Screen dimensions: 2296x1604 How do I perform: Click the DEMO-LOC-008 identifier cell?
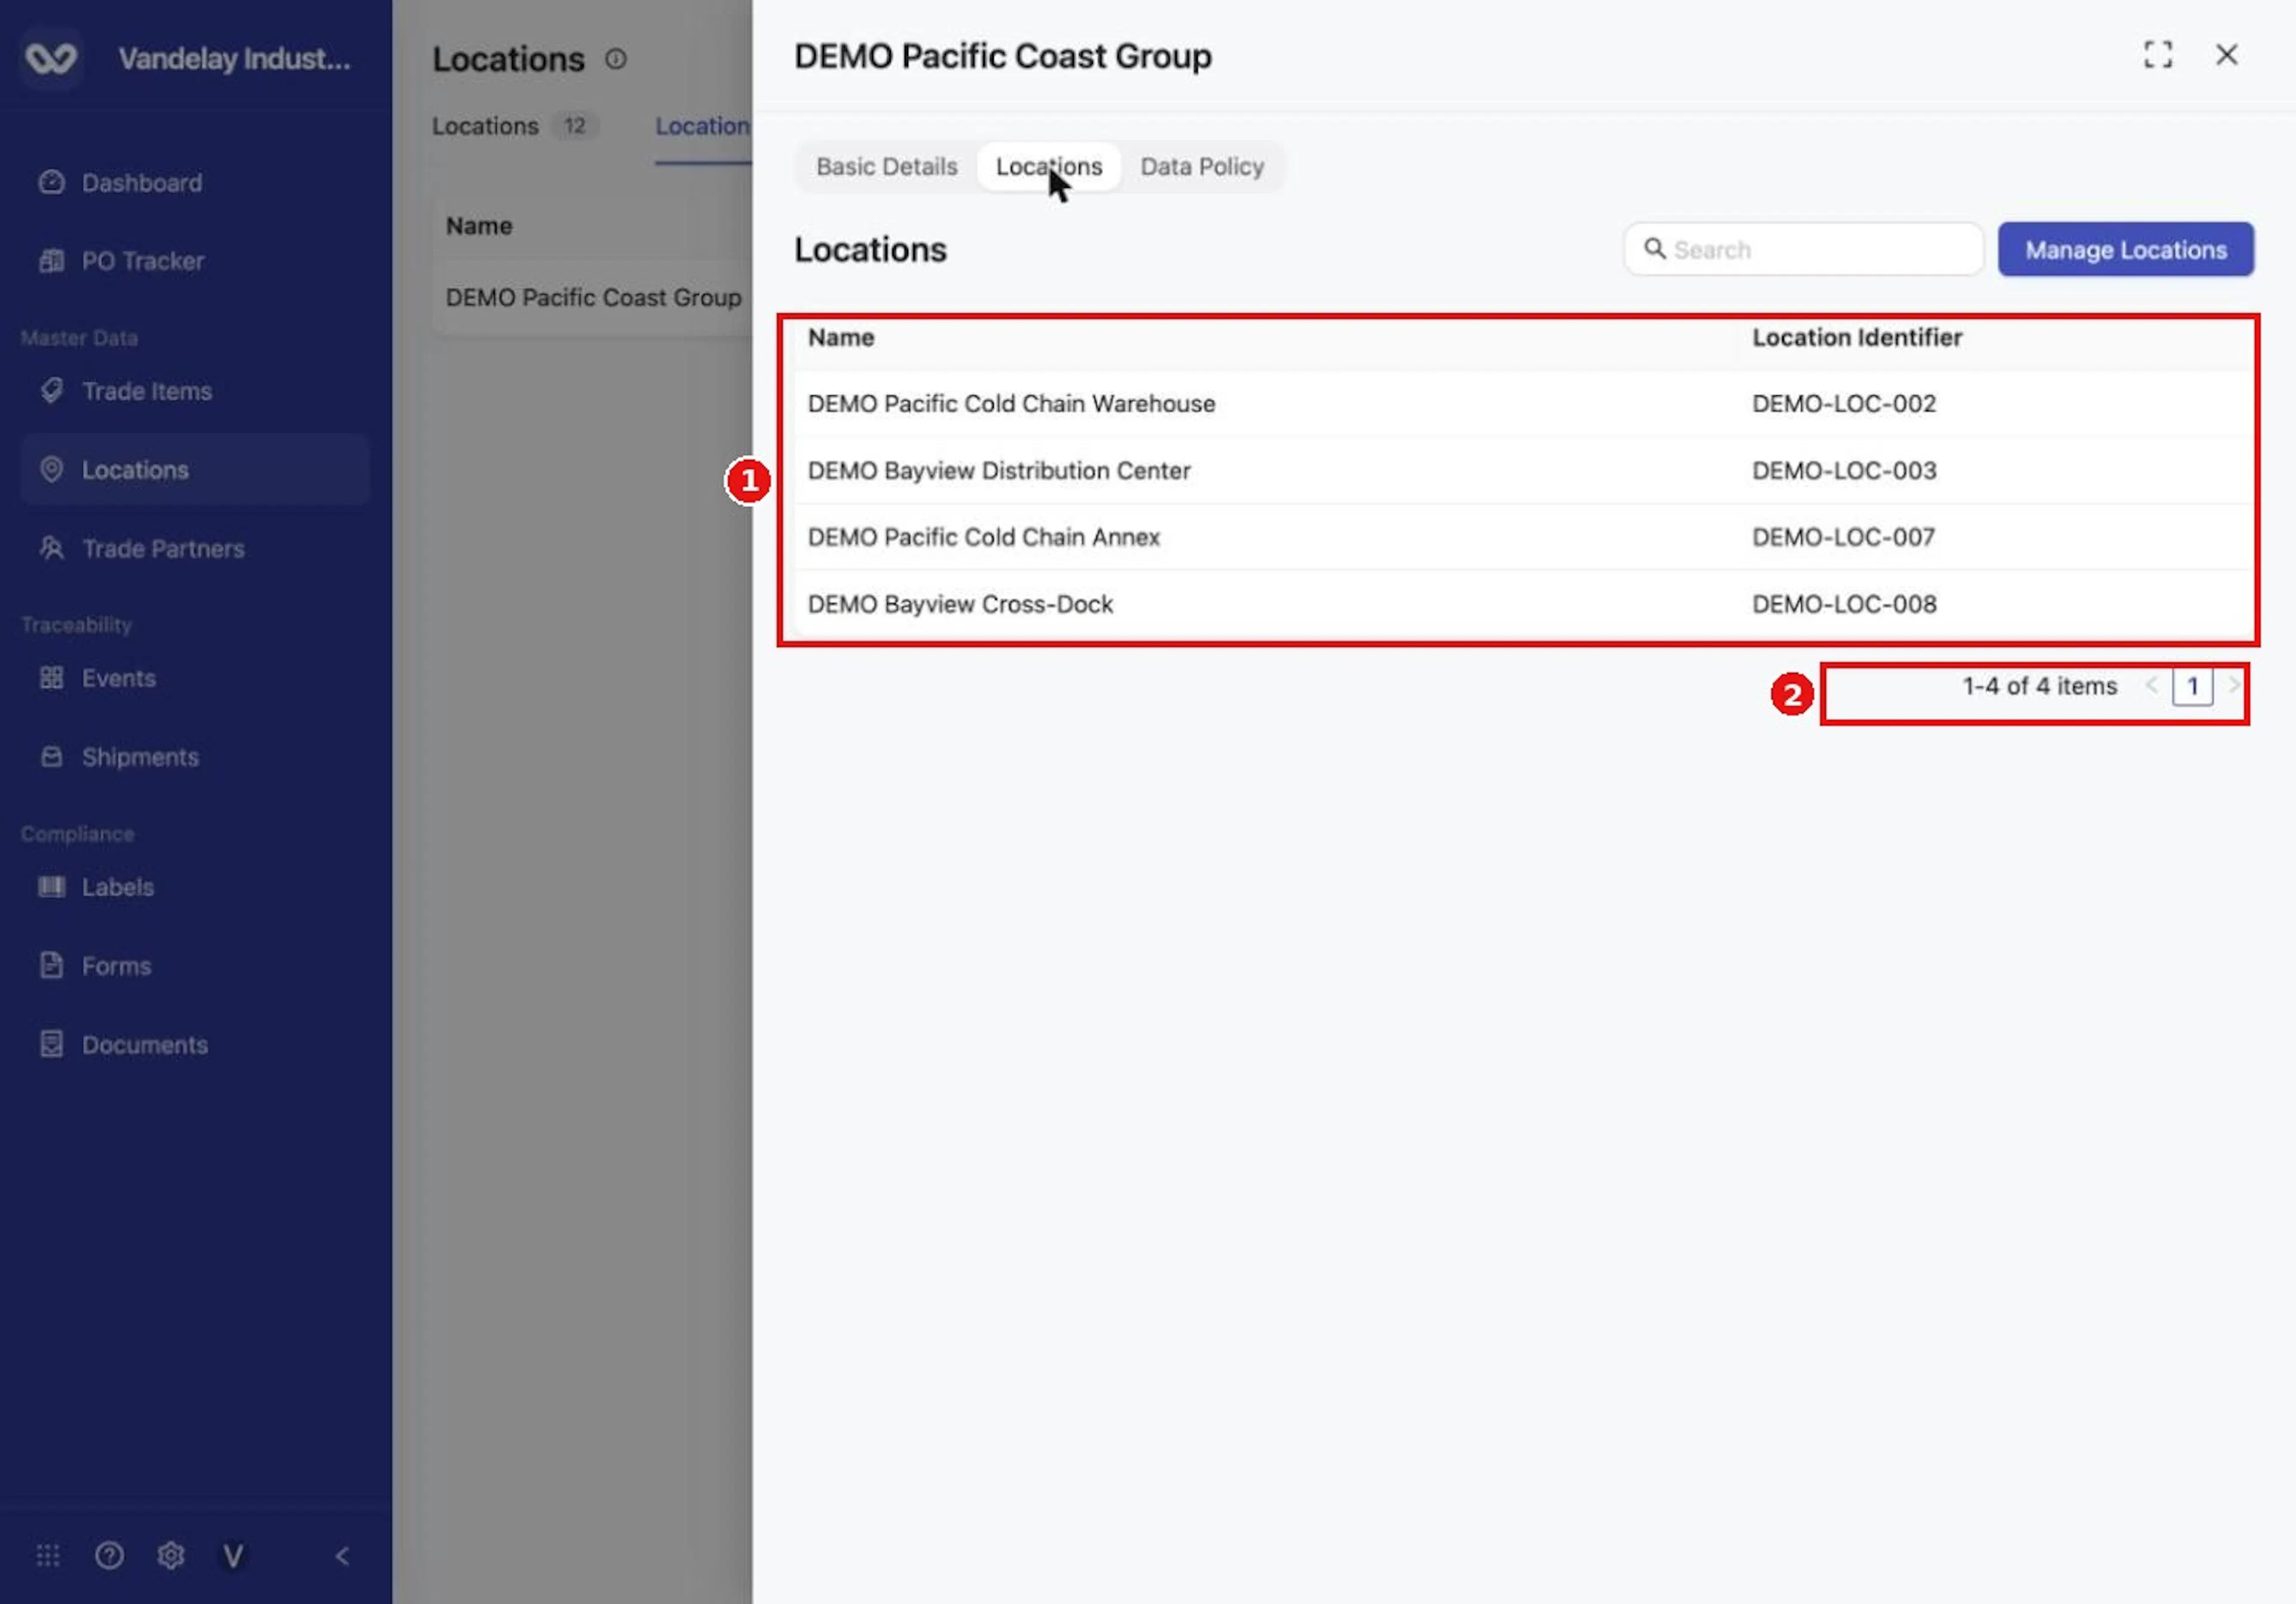pos(1844,605)
